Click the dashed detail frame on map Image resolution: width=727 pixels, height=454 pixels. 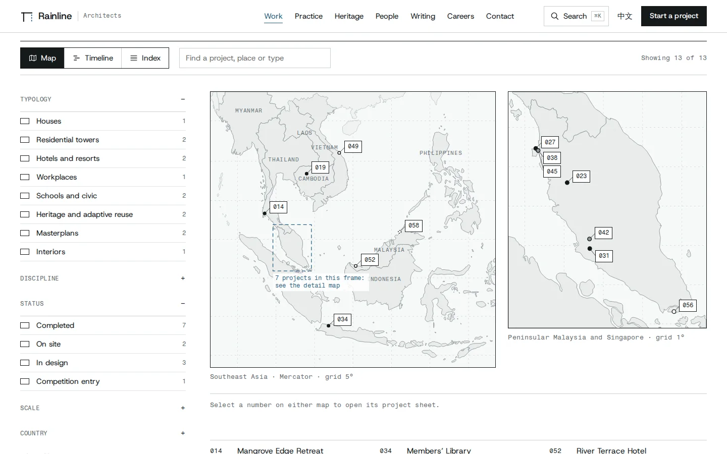pos(292,248)
